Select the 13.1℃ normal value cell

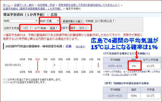[x=150, y=96]
